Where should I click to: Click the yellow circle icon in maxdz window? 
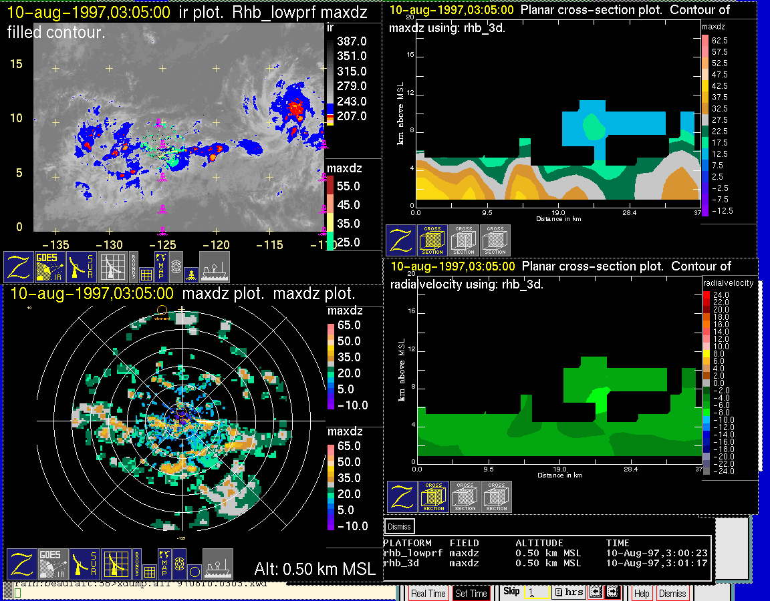click(195, 572)
